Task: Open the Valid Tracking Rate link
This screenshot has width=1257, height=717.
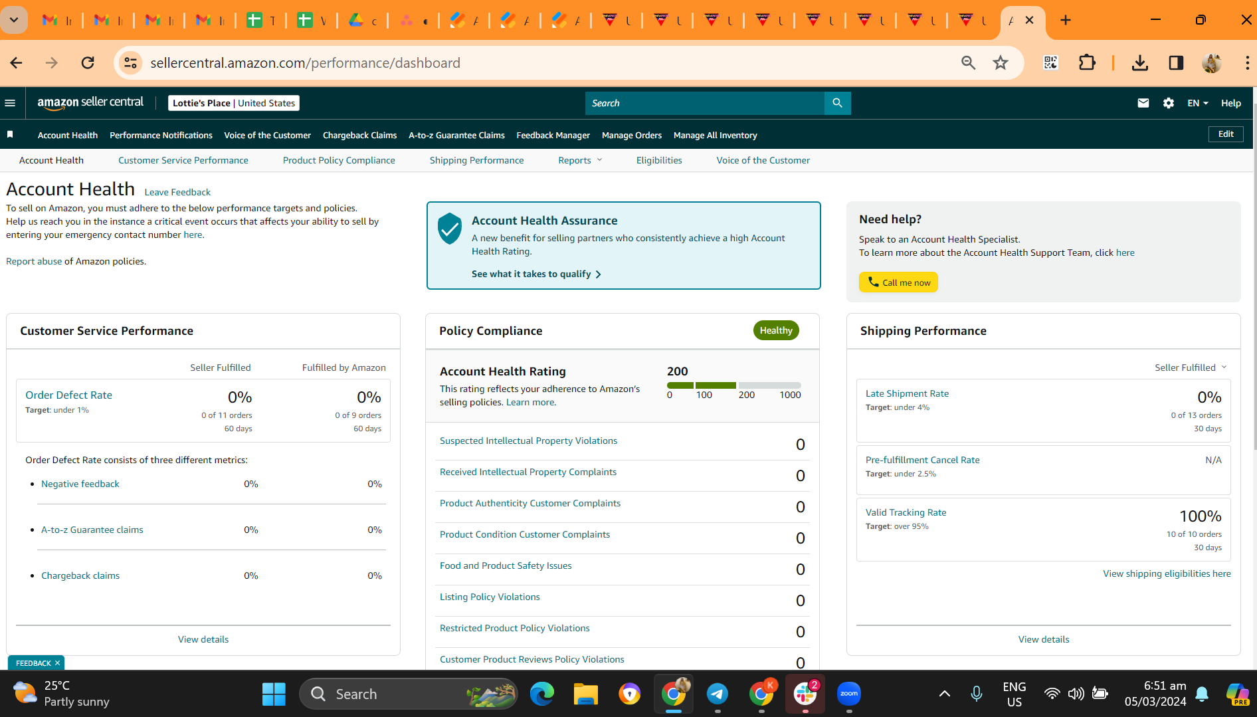Action: pyautogui.click(x=906, y=512)
